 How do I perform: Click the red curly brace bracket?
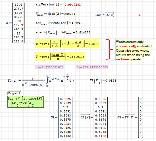click(x=109, y=50)
